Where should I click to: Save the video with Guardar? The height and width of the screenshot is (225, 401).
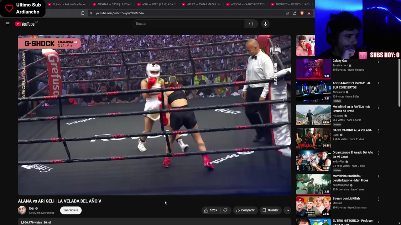coord(270,210)
